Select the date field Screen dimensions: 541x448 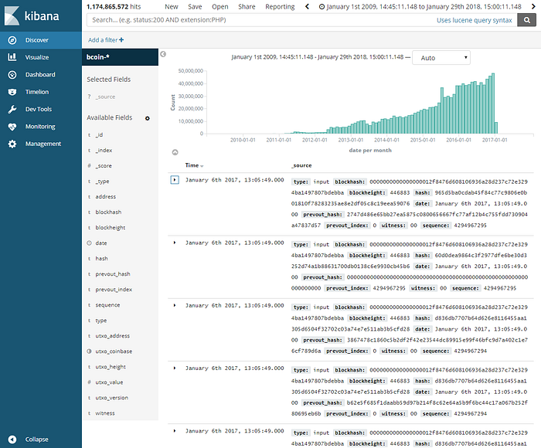101,243
